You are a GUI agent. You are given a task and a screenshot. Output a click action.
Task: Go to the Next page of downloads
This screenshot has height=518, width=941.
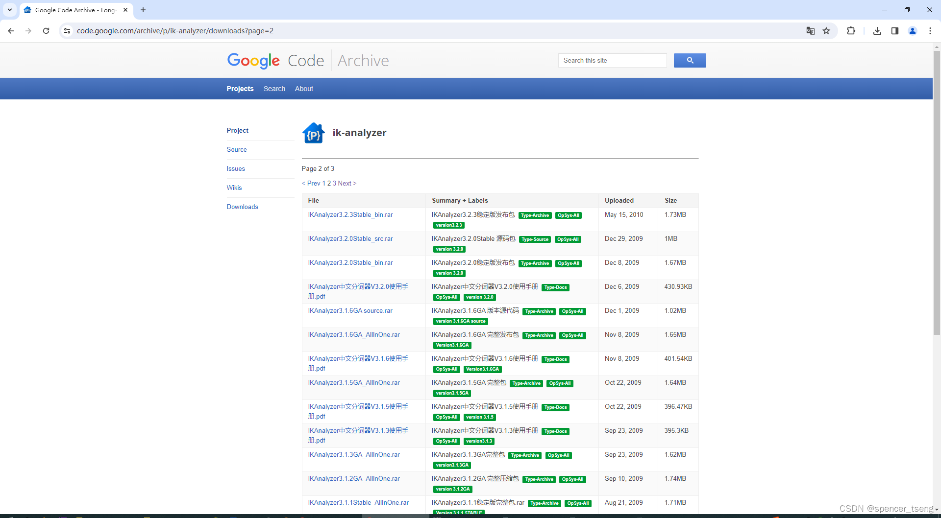tap(347, 183)
